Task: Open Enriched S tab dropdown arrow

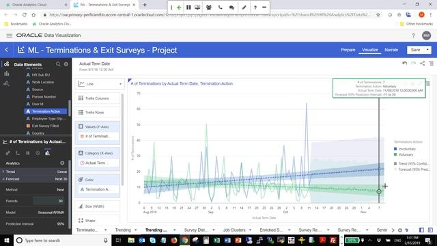Action: pos(289,230)
